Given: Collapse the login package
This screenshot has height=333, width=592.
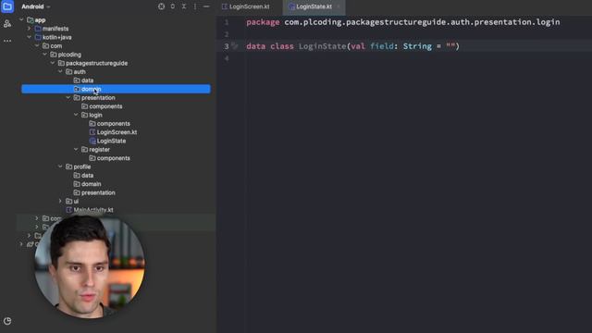Looking at the screenshot, I should click(x=76, y=115).
